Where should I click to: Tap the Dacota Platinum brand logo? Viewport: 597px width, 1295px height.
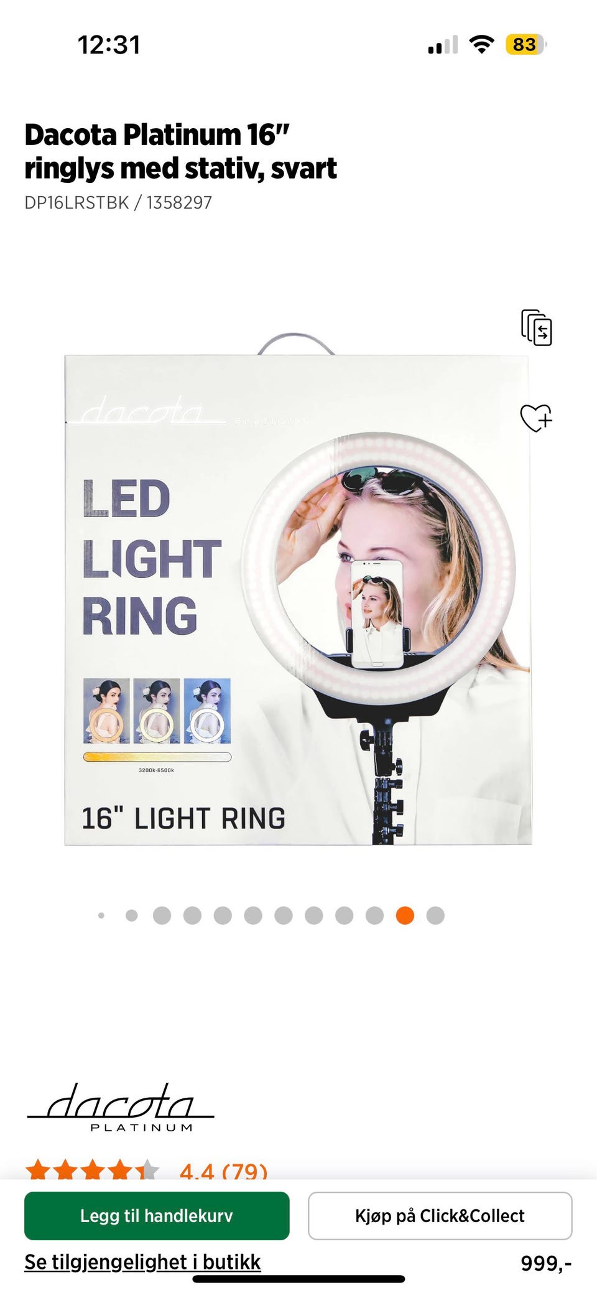pyautogui.click(x=121, y=1108)
